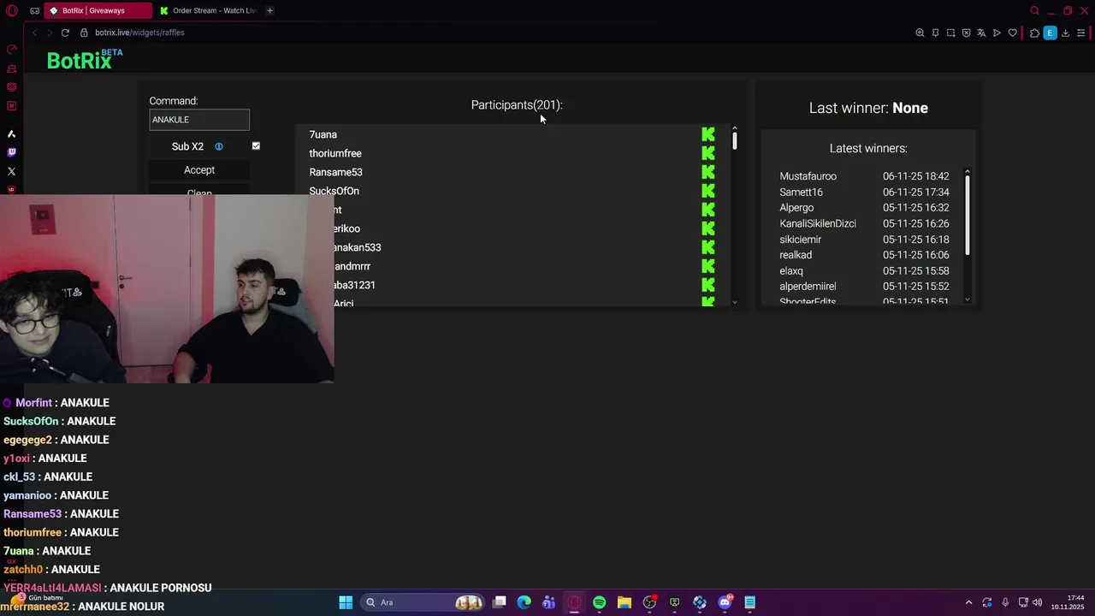Switch to BotRix Giveaways tab
1095x616 pixels.
(98, 11)
